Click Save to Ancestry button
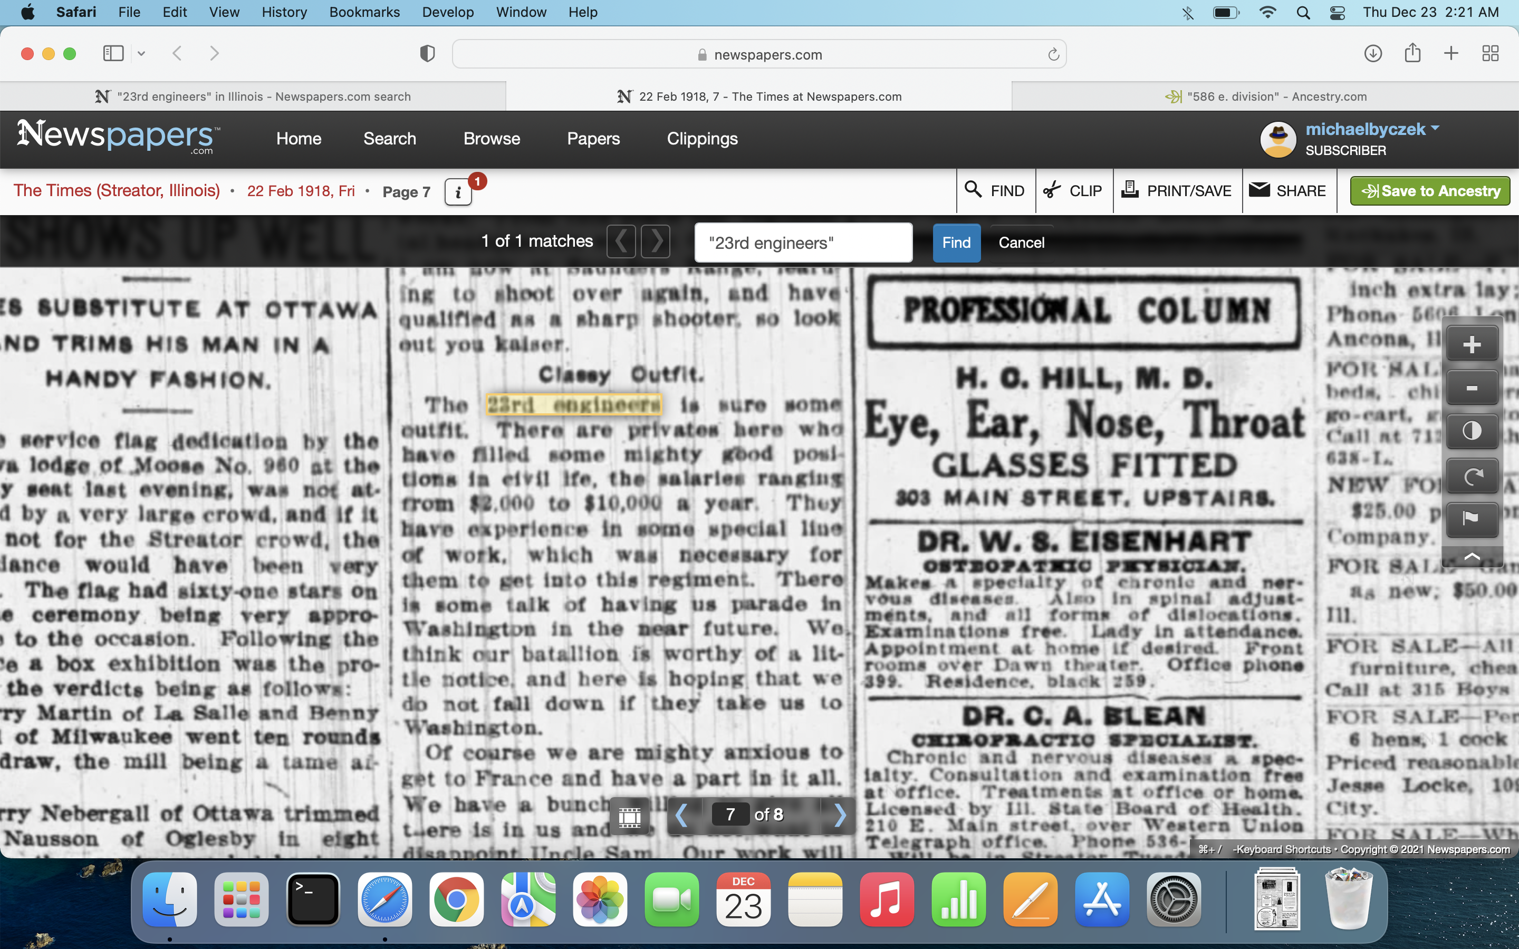This screenshot has height=949, width=1519. [x=1429, y=191]
